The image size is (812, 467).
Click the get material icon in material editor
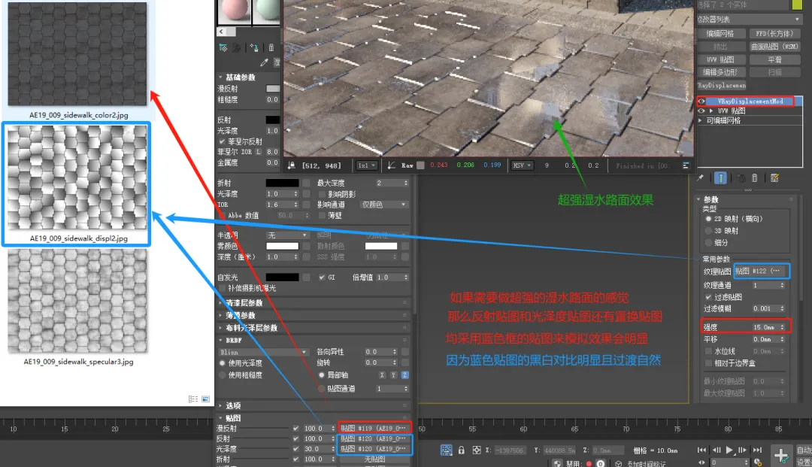coord(223,47)
